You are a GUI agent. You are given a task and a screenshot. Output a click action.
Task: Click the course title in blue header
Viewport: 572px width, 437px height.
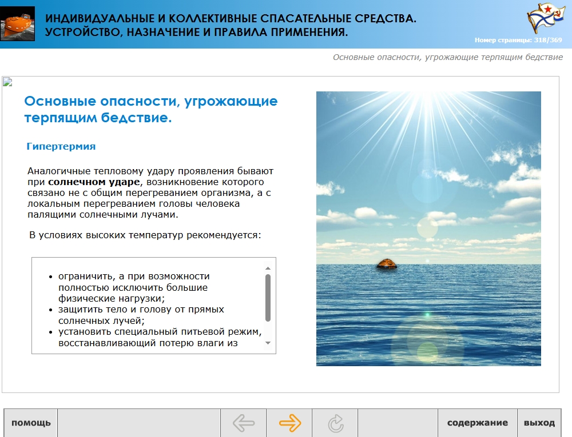[x=231, y=25]
